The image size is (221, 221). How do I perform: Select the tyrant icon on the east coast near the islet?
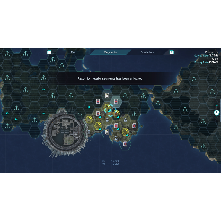(134, 126)
